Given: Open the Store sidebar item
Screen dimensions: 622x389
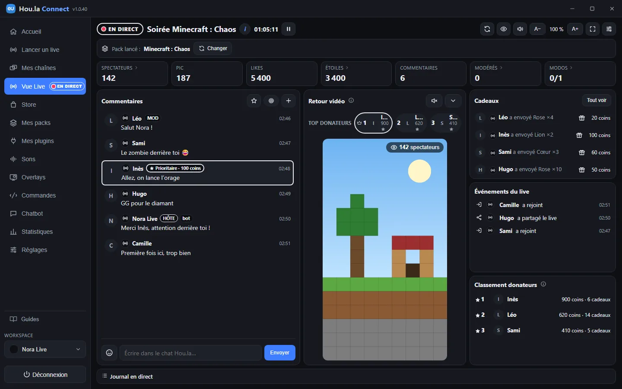Looking at the screenshot, I should click(x=45, y=105).
